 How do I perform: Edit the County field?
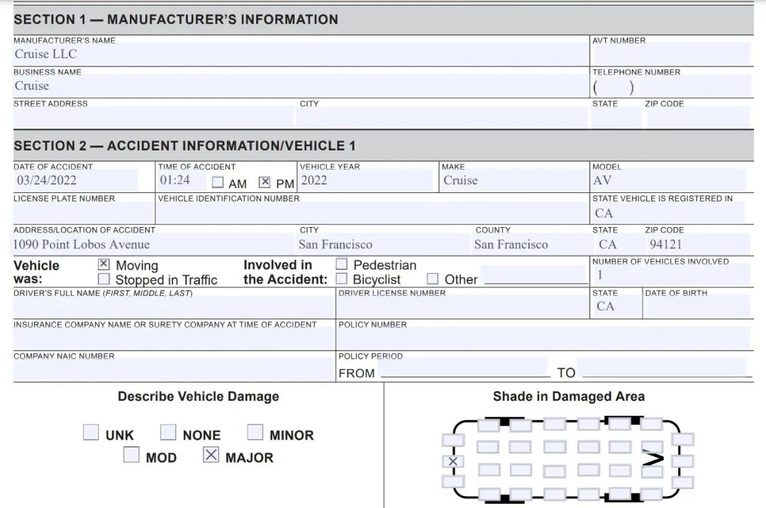coord(530,244)
